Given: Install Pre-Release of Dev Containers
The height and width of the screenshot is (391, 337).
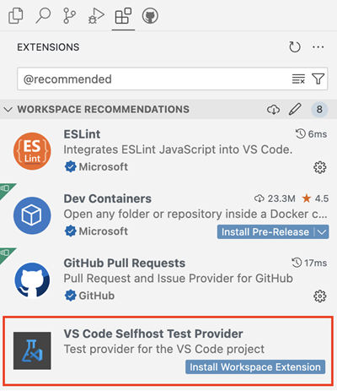Looking at the screenshot, I should pyautogui.click(x=265, y=232).
